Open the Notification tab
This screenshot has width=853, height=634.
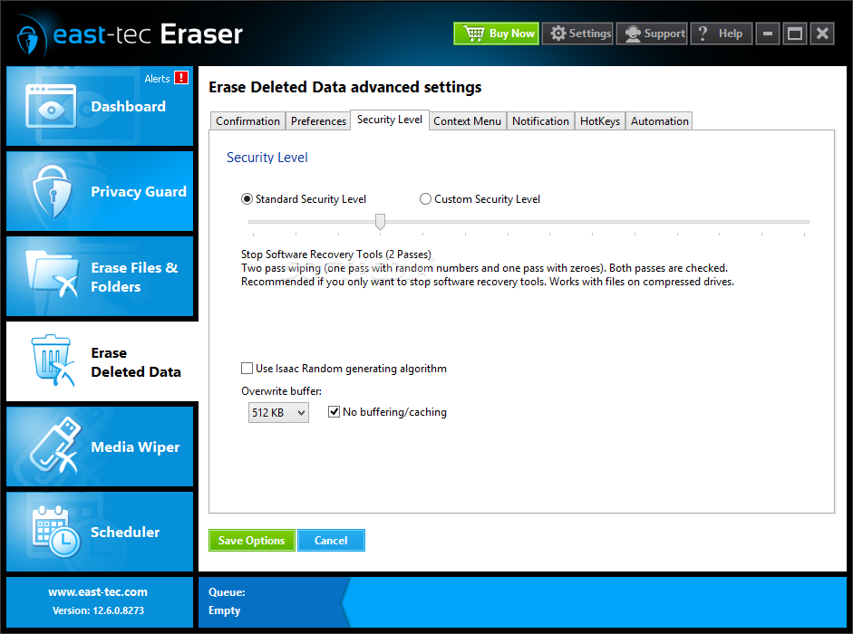[x=541, y=120]
